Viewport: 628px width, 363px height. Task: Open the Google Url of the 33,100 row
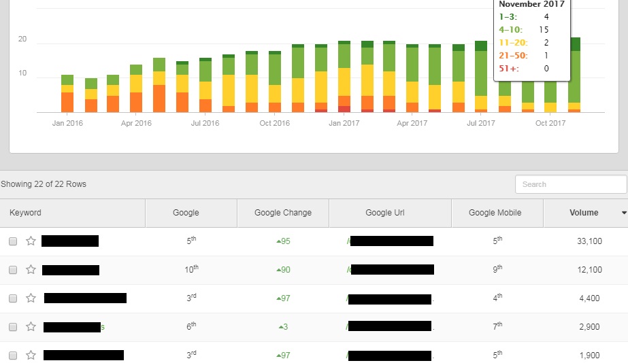click(x=391, y=241)
